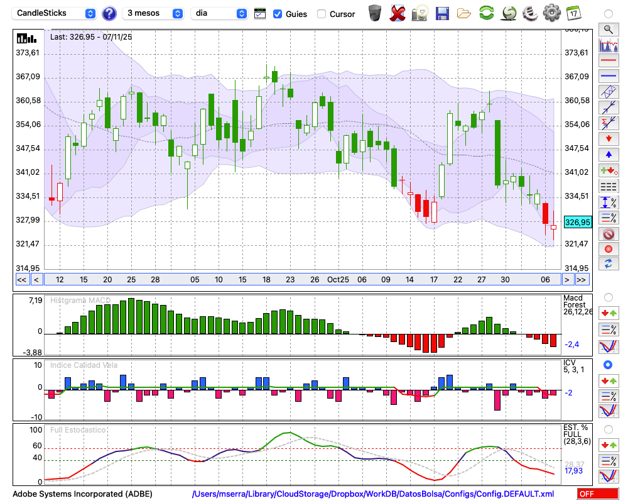Screen dimensions: 628x503
Task: Click the 'Adobe Systems Incorporated (ADBE)' text
Action: point(82,494)
